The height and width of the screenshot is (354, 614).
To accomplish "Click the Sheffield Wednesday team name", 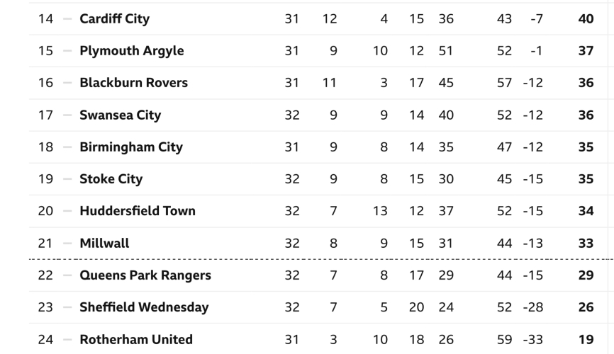I will click(144, 307).
